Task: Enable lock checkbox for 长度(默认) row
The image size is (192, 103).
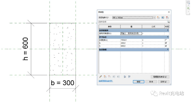Action: click(166, 40)
